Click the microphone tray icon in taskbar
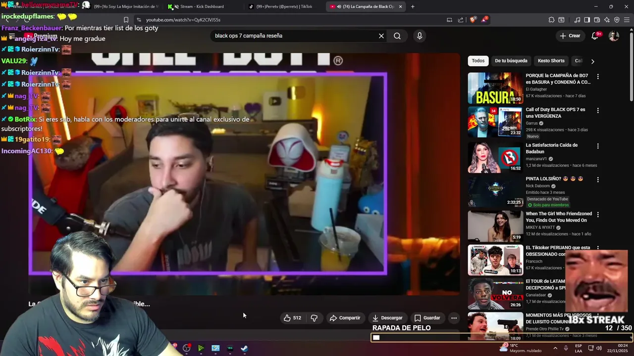 pos(566,348)
